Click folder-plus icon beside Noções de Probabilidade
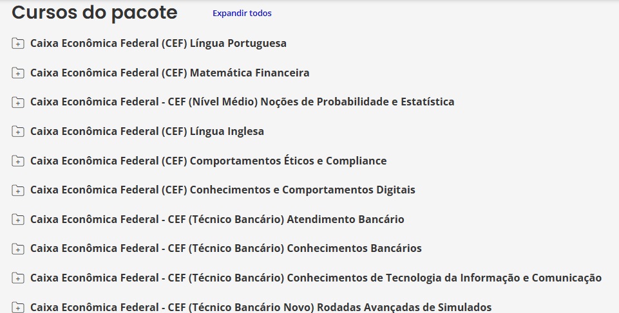619x313 pixels. (18, 102)
